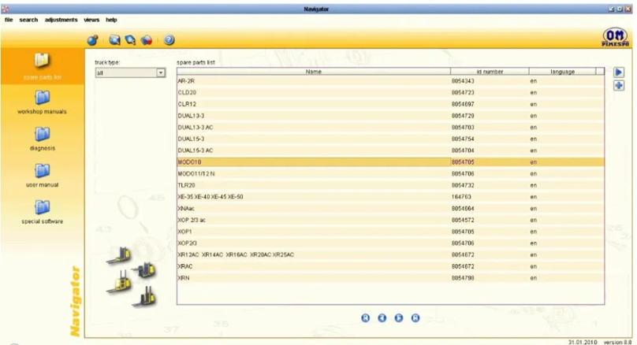637x345 pixels.
Task: Select the TLR20 row in parts list
Action: click(x=390, y=185)
